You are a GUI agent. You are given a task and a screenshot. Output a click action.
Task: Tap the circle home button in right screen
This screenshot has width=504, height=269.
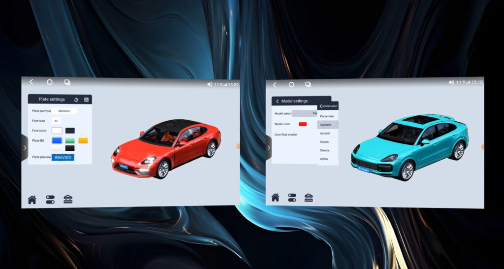291,84
